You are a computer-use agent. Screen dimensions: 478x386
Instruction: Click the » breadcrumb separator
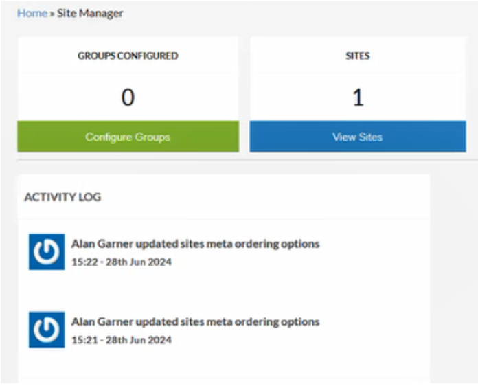coord(52,14)
